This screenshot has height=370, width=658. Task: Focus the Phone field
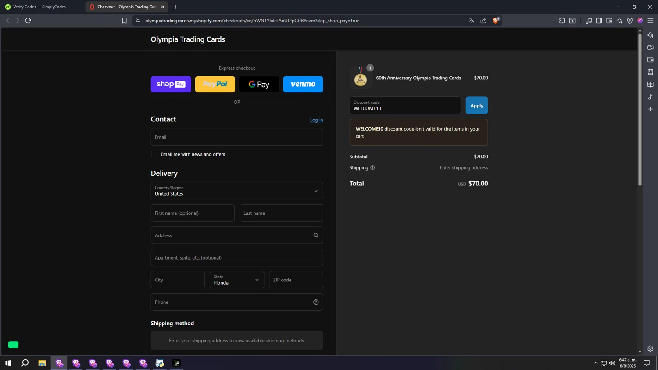[237, 302]
